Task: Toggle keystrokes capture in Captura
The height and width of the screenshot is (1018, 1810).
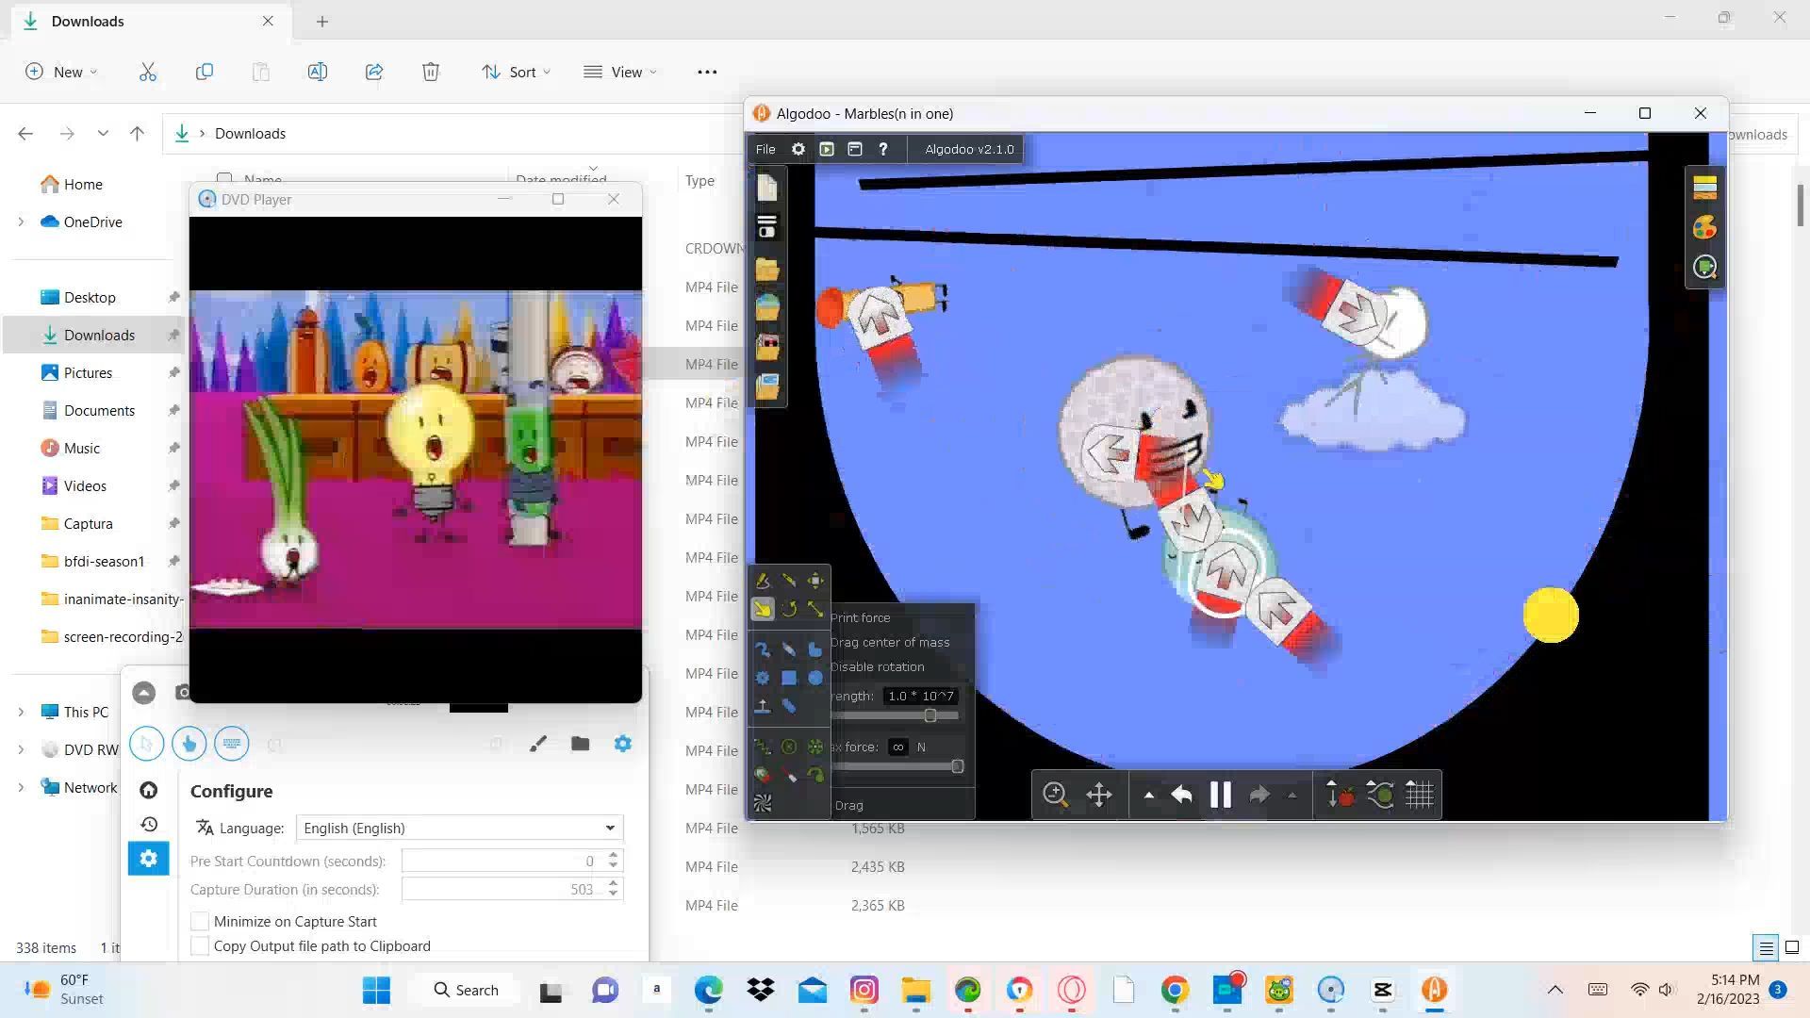Action: [232, 744]
